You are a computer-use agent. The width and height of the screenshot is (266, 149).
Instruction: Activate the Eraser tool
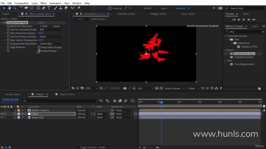coord(66,8)
